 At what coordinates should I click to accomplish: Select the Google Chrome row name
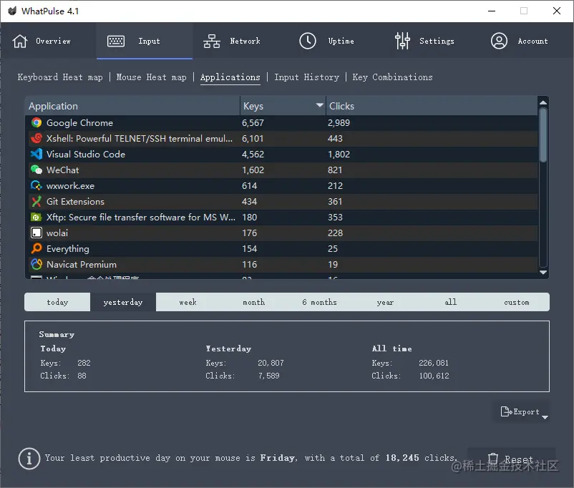pos(80,122)
